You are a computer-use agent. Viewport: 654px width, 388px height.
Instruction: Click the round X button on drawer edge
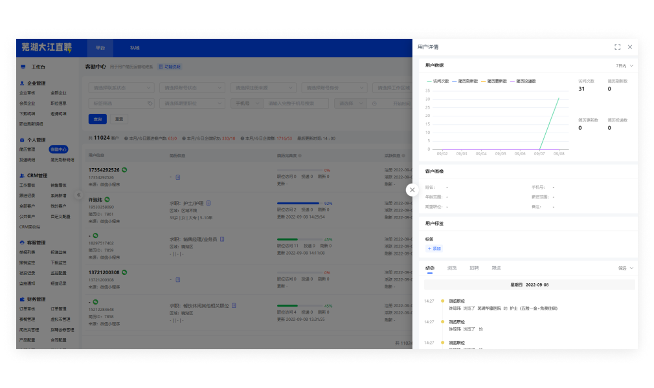412,189
